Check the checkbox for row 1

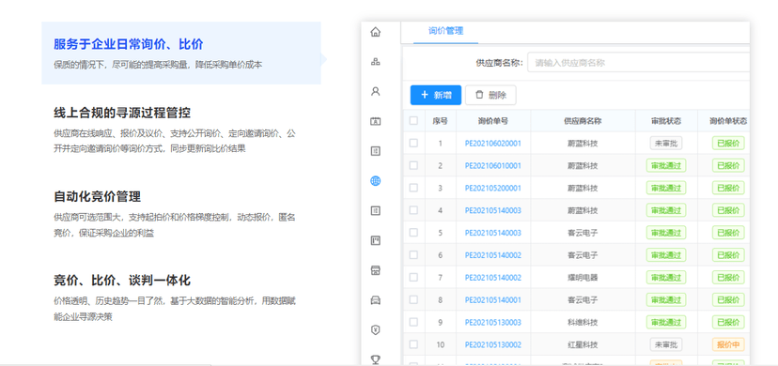[x=413, y=144]
